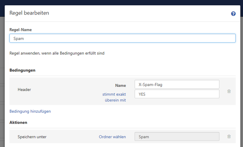
Task: Click the bold 'Name' label beside X-Spam-Flag
Action: tap(121, 85)
